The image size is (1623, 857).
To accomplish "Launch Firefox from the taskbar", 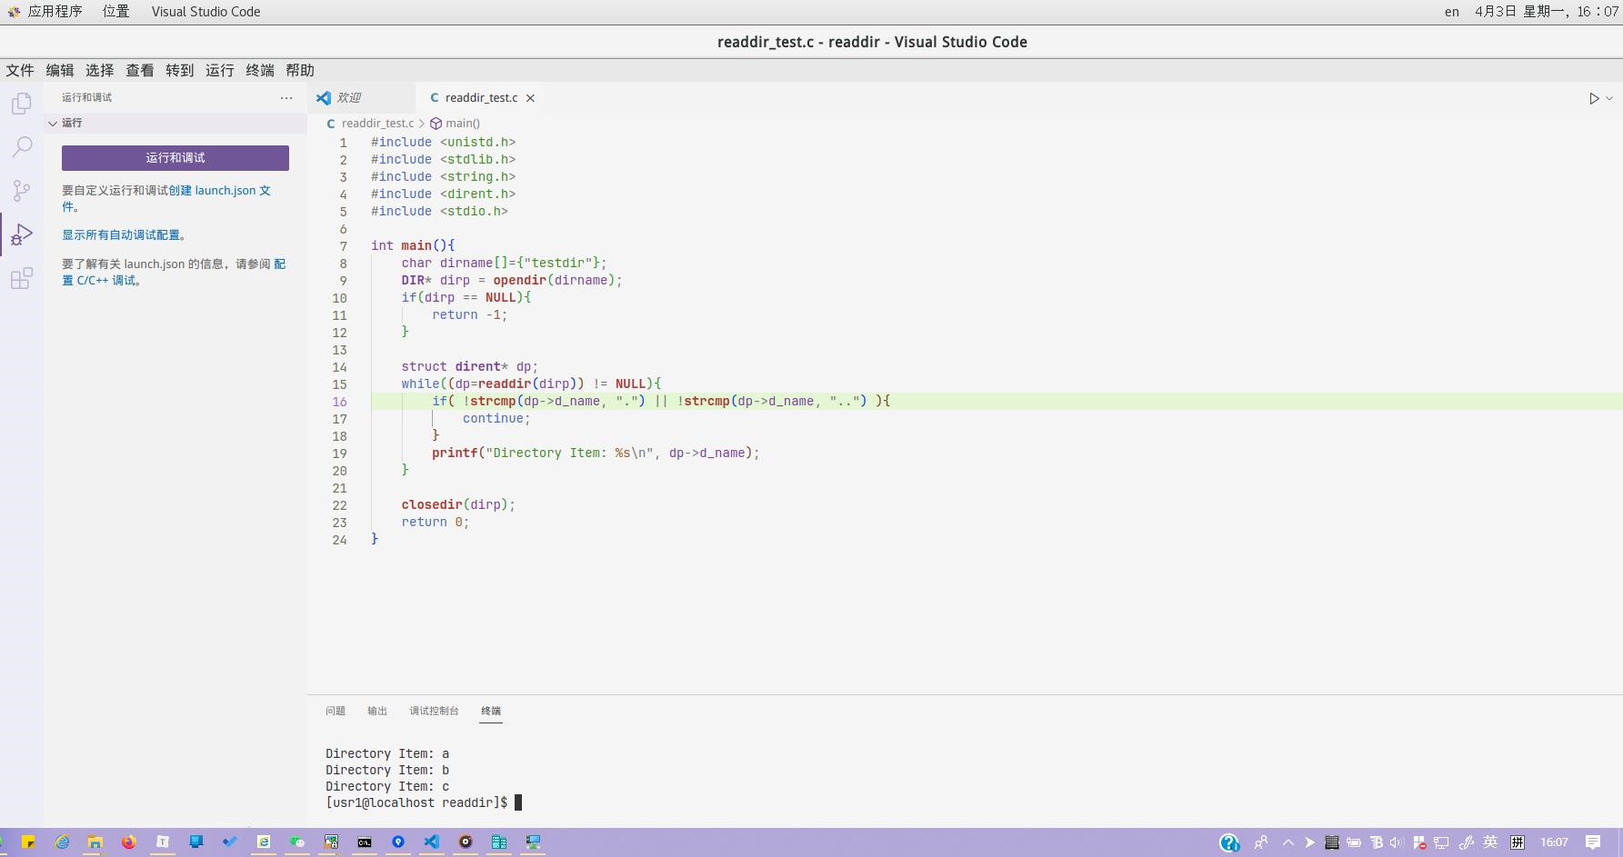I will 128,842.
